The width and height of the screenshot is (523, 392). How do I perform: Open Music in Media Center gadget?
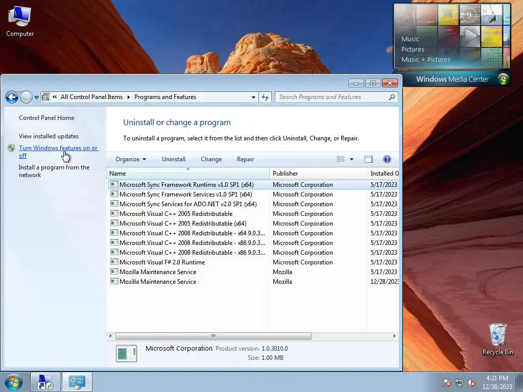[x=410, y=39]
